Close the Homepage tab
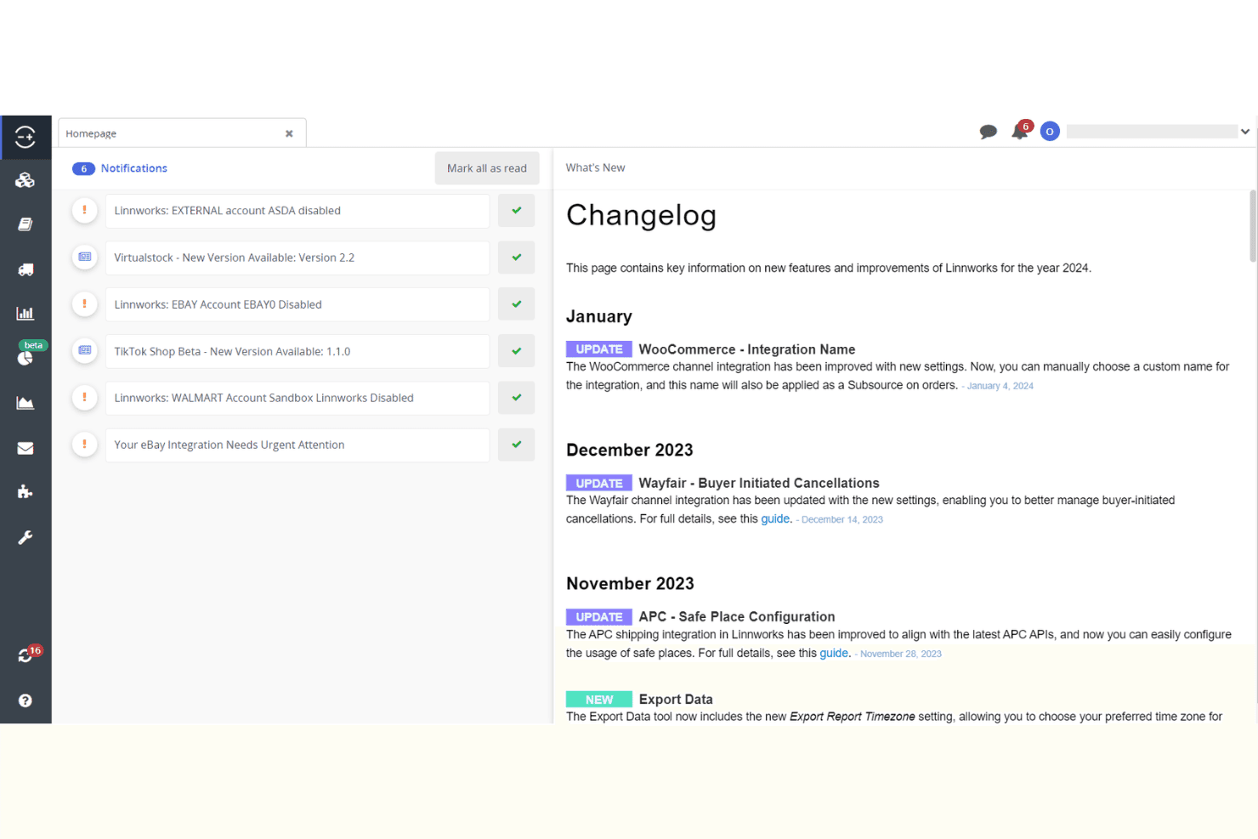 pos(289,133)
